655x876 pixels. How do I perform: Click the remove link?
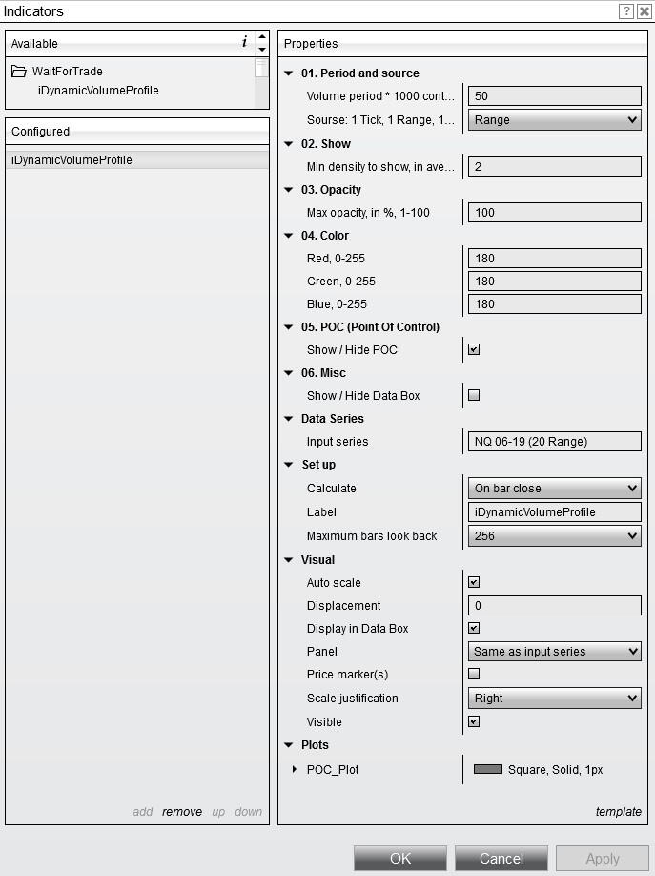[181, 812]
